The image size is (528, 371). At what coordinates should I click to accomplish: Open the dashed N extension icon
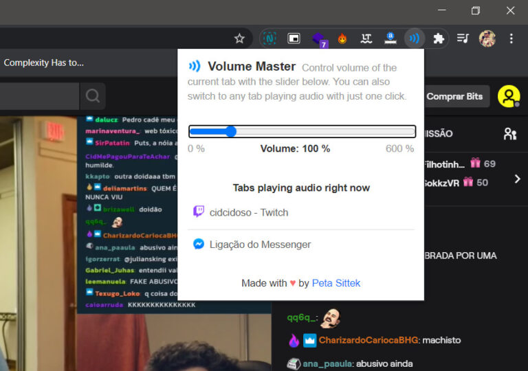pos(269,38)
